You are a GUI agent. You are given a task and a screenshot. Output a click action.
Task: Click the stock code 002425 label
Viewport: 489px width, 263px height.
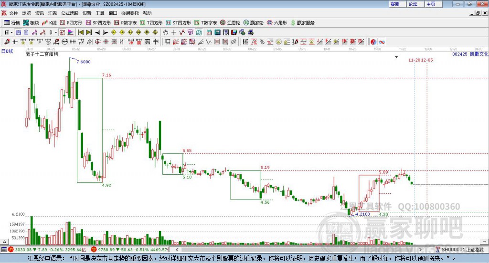pos(460,54)
